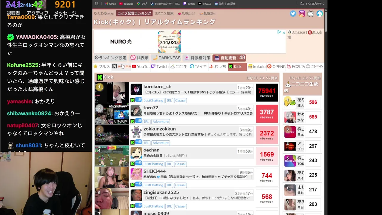Switch to kukulu tab
This screenshot has width=382, height=215.
(x=257, y=67)
